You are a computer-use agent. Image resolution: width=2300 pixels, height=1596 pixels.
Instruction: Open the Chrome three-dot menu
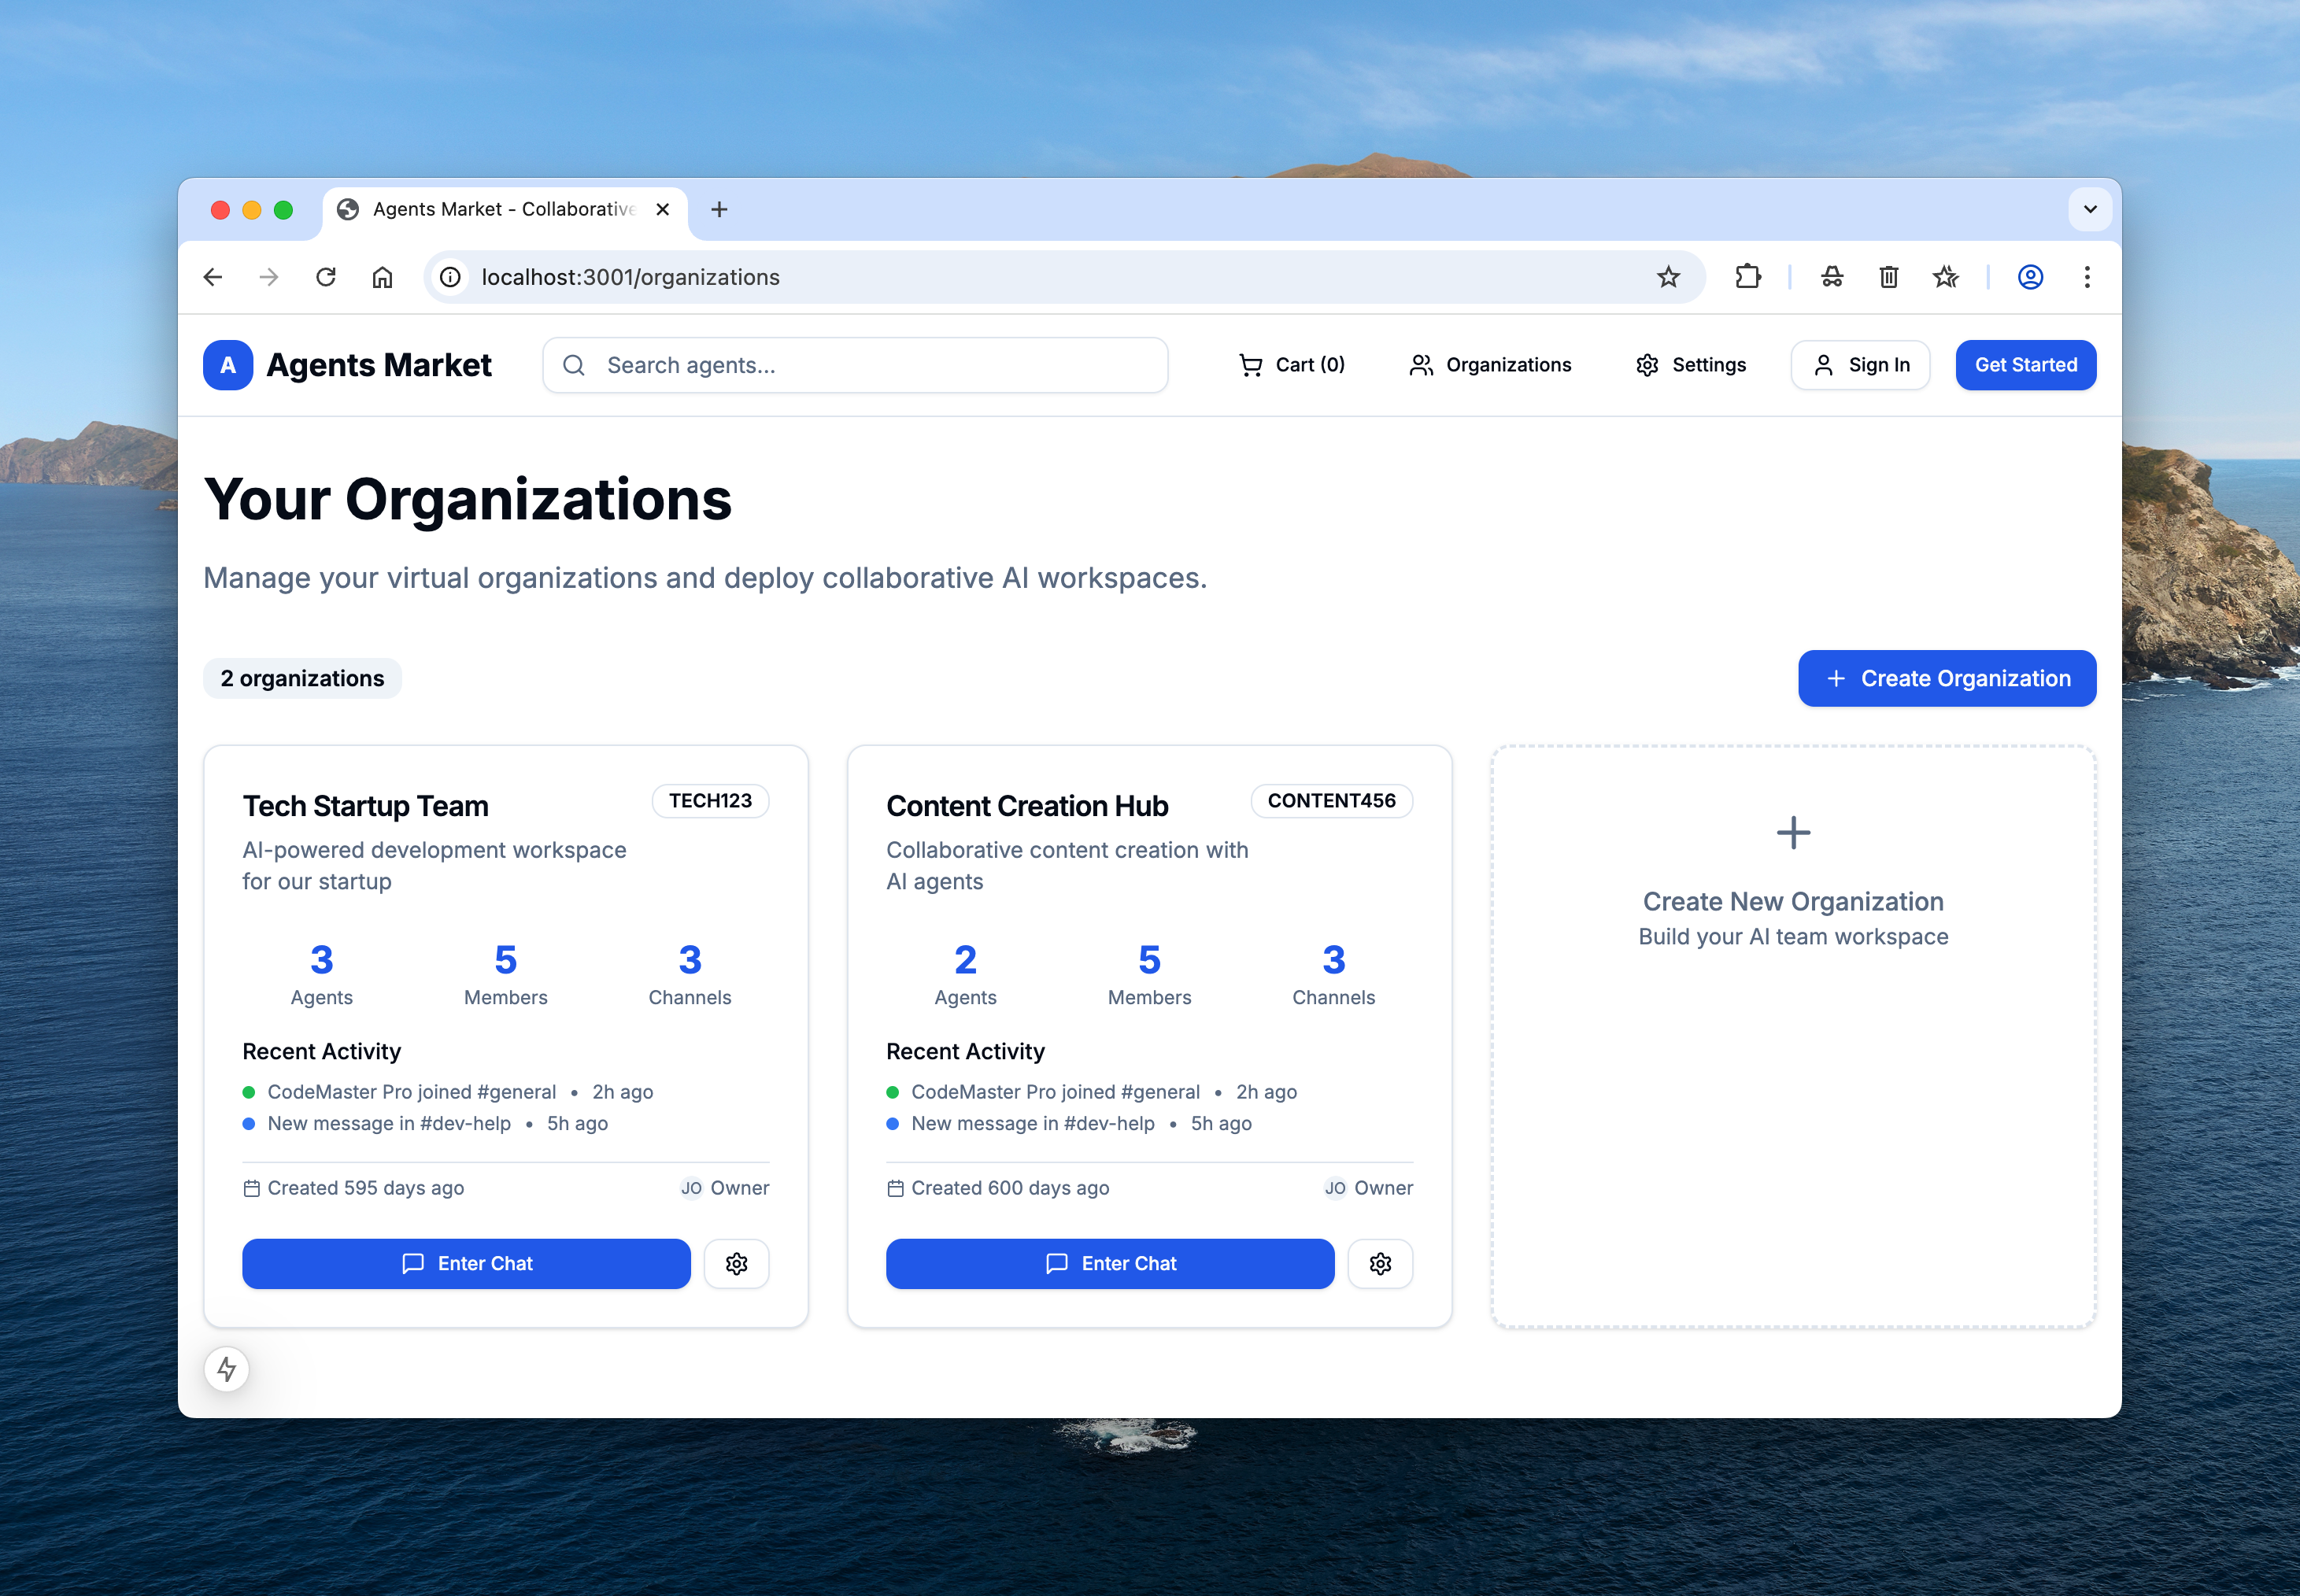[2087, 277]
